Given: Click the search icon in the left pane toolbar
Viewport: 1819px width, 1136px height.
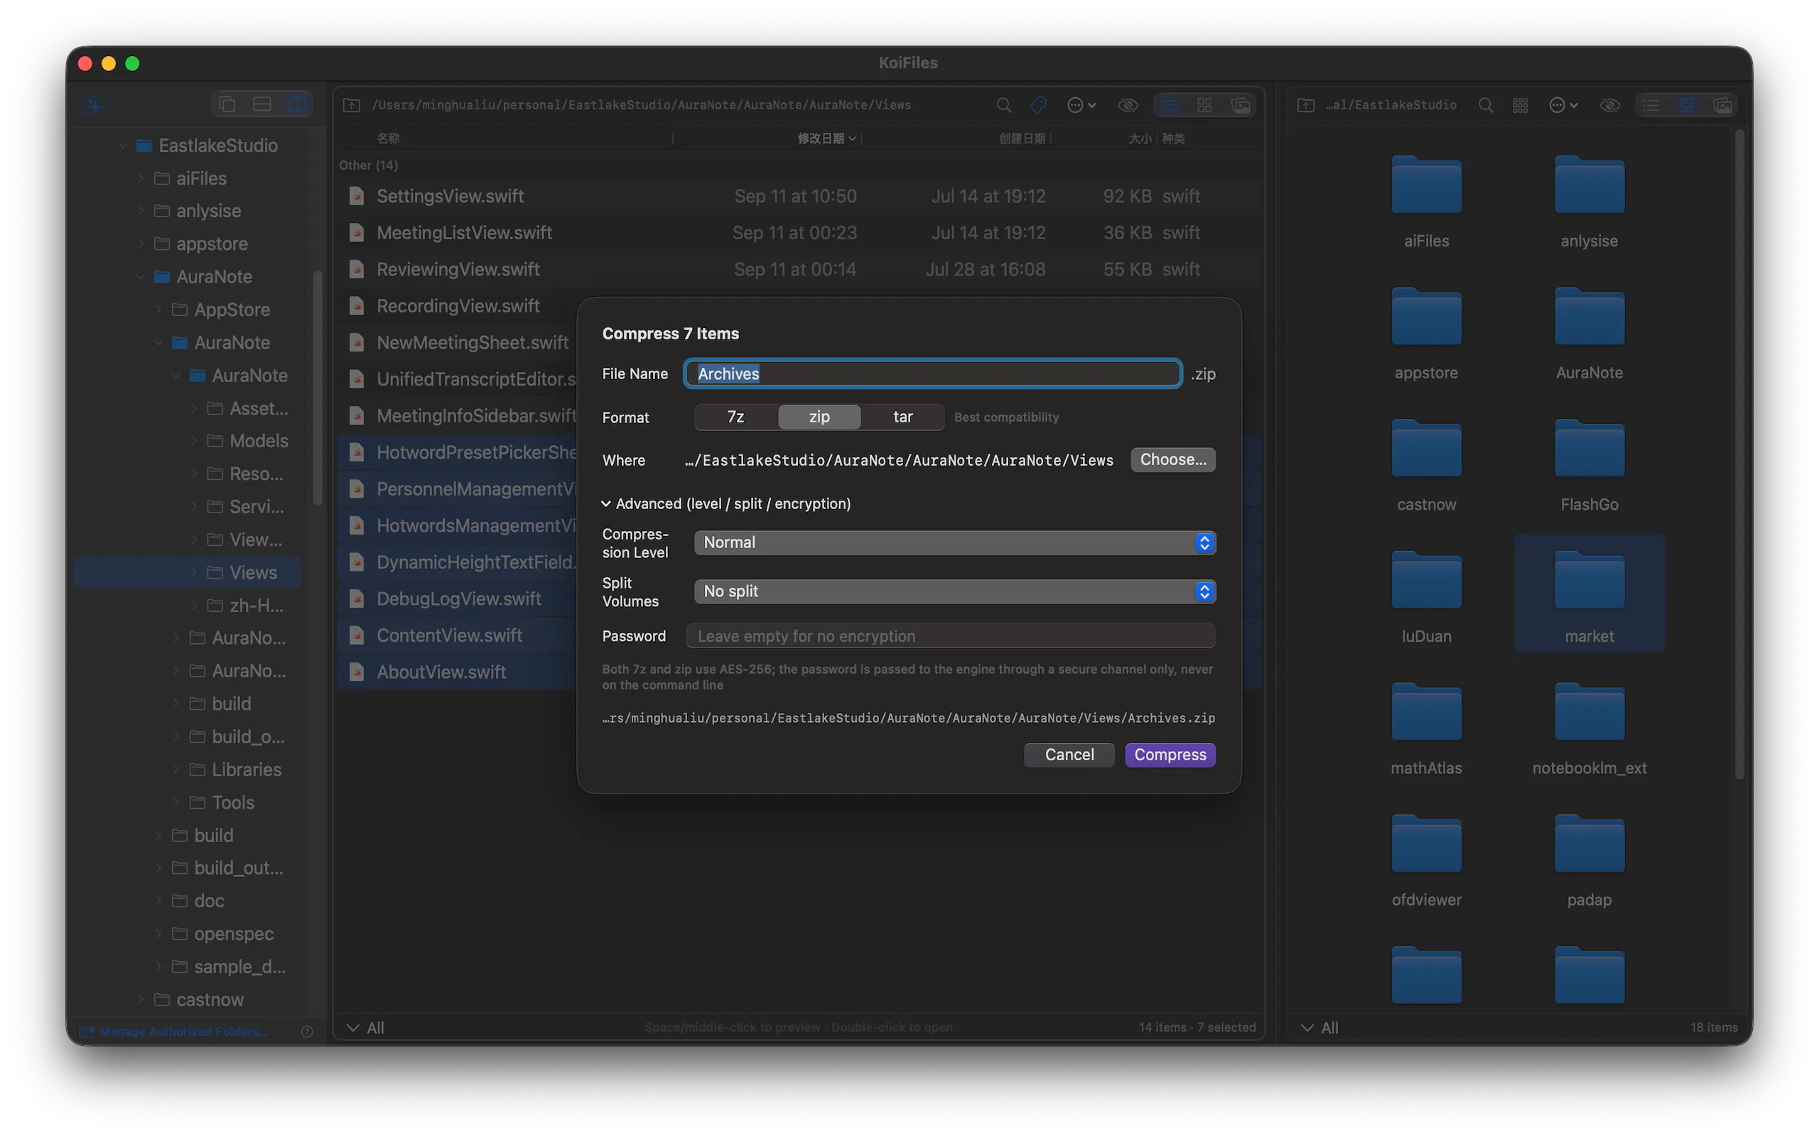Looking at the screenshot, I should pyautogui.click(x=1003, y=105).
